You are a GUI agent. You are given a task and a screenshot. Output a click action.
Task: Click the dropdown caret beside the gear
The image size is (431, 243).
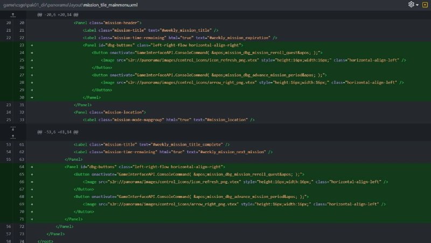click(x=417, y=5)
